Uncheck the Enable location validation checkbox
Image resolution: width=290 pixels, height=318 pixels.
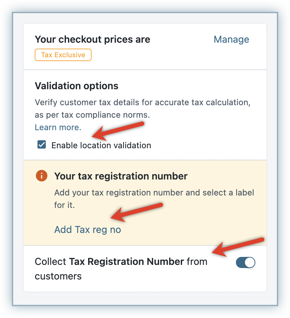click(42, 145)
